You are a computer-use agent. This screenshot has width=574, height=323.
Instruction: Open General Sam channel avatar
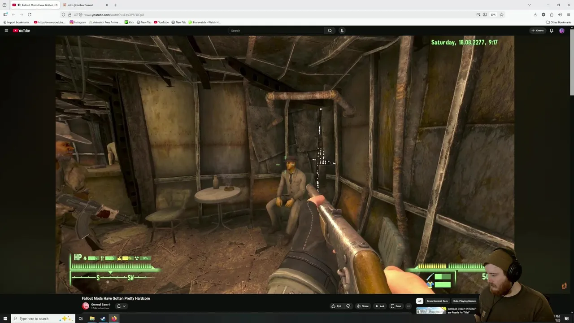(85, 306)
